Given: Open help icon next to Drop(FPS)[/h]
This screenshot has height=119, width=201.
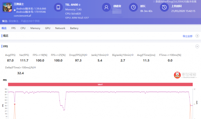Looking at the screenshot, I should click(x=86, y=55).
